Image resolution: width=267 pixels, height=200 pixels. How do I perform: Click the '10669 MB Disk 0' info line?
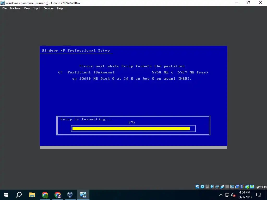[x=132, y=79]
